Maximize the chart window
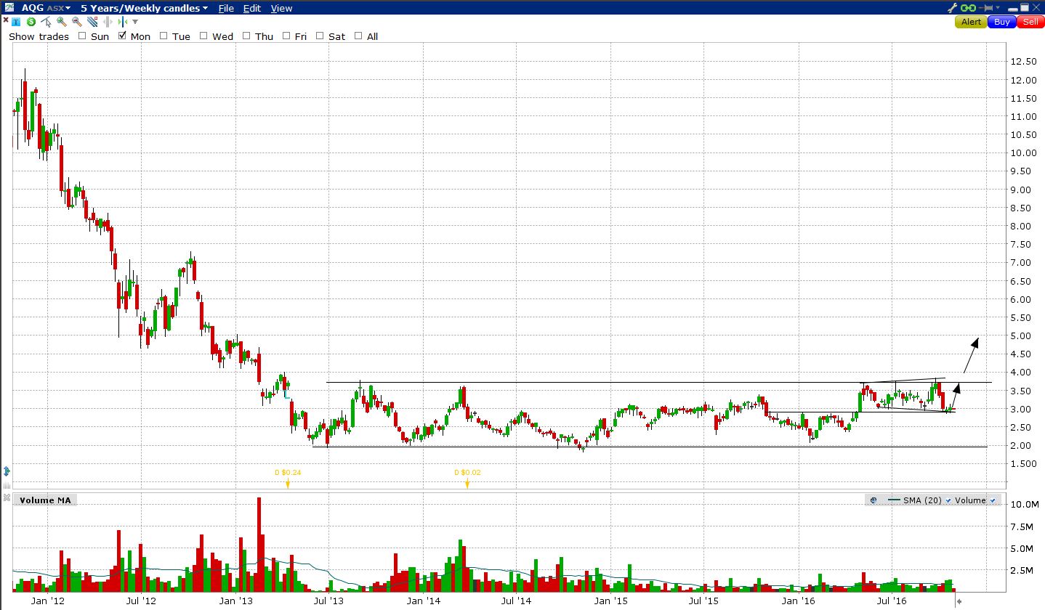This screenshot has width=1045, height=610. click(x=1025, y=7)
